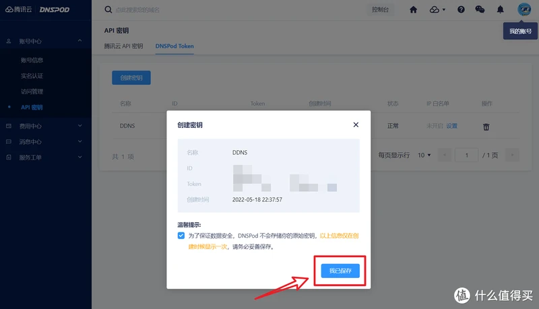The image size is (539, 309).
Task: Expand the 服务工单 sidebar section
Action: (46, 158)
